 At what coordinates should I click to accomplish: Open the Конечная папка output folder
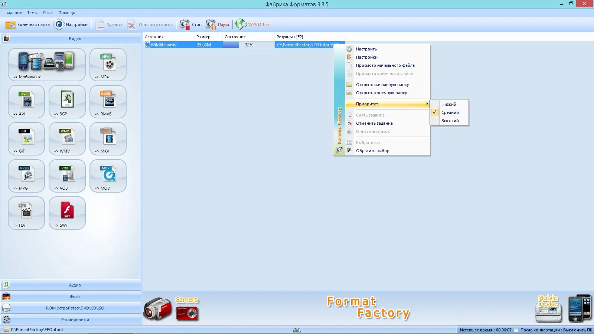[27, 24]
